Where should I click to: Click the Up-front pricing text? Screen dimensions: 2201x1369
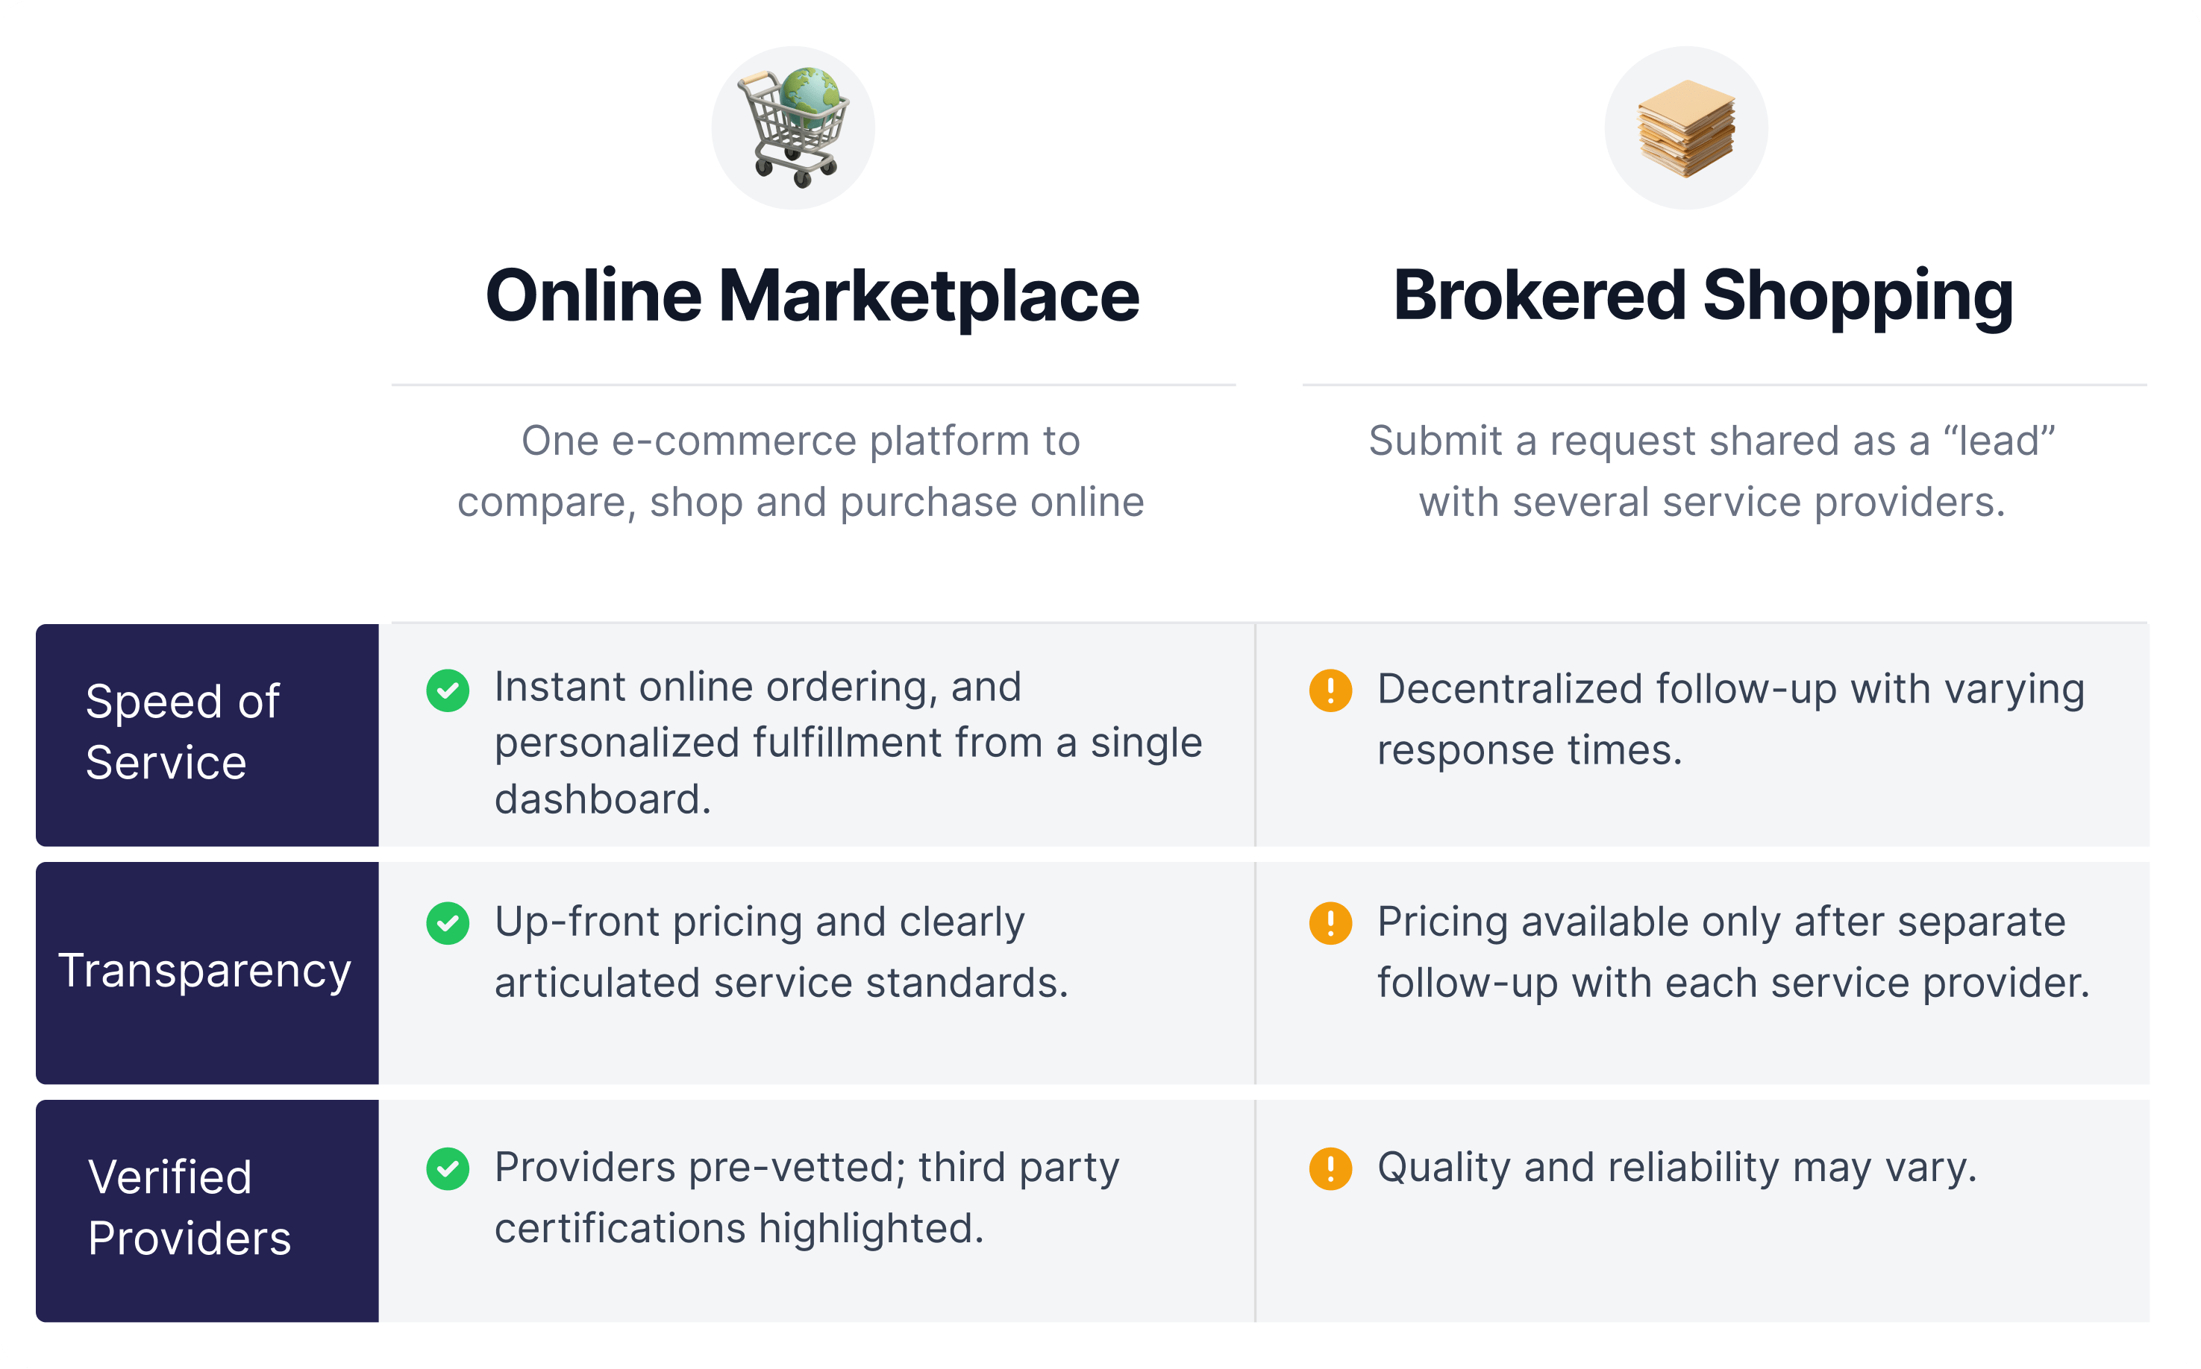780,951
